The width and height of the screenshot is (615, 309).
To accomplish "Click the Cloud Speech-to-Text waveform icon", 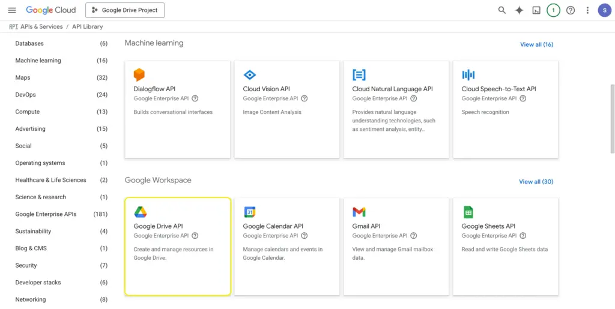I will (x=468, y=75).
